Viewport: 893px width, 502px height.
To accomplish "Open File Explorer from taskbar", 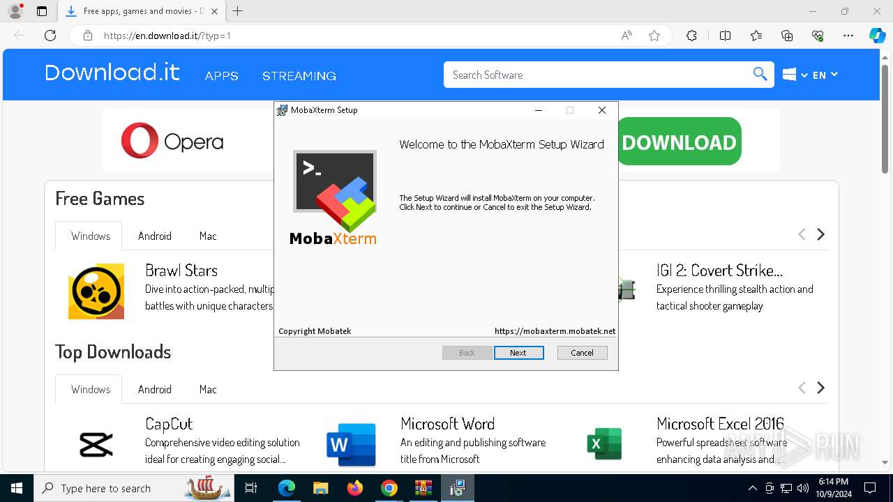I will coord(320,488).
